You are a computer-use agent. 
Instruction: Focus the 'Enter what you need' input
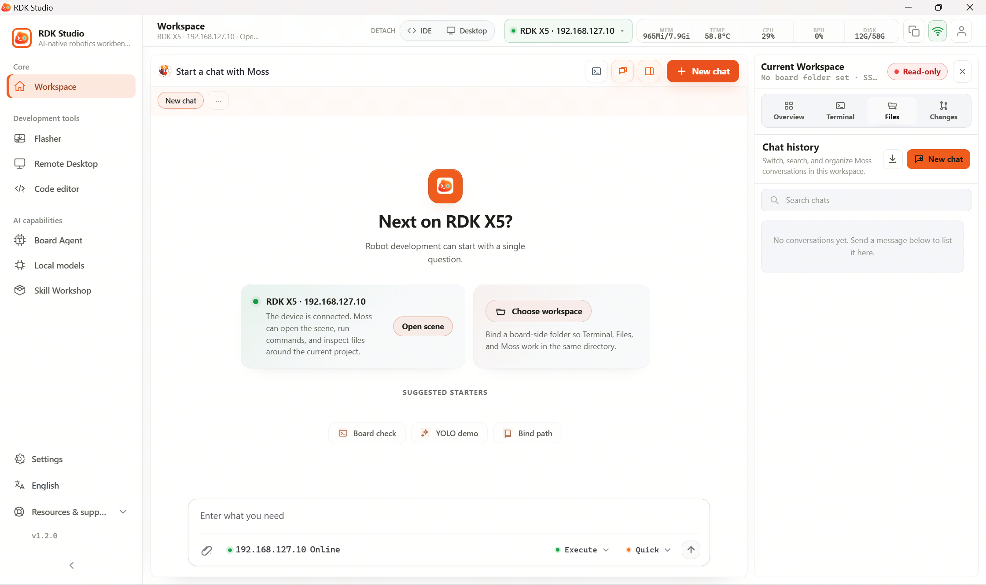tap(449, 516)
